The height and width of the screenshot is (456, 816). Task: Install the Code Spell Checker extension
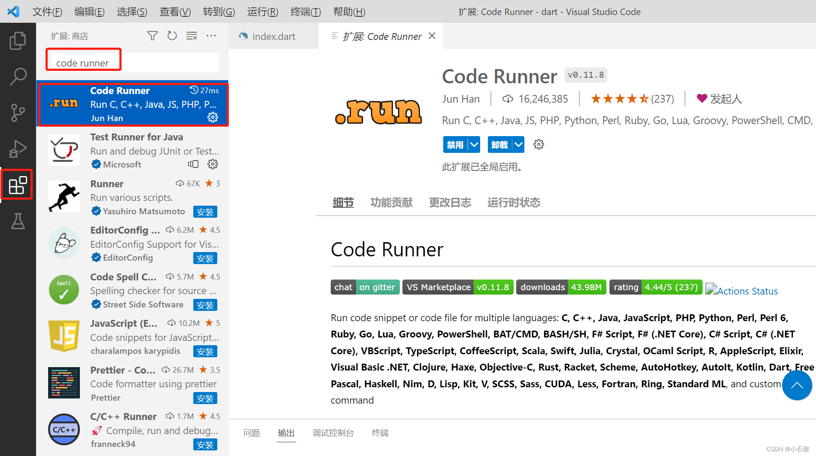[x=205, y=305]
